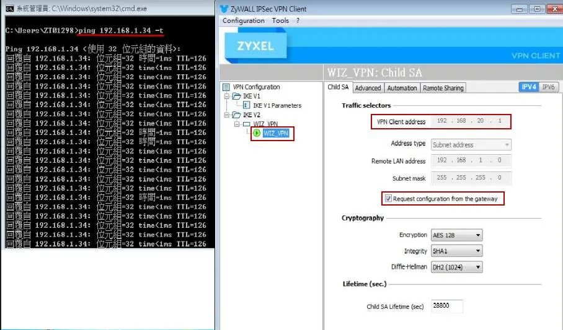Collapse the WIZ_VPN parent tree node
Viewport: 563px width, 330px height.
pos(237,124)
